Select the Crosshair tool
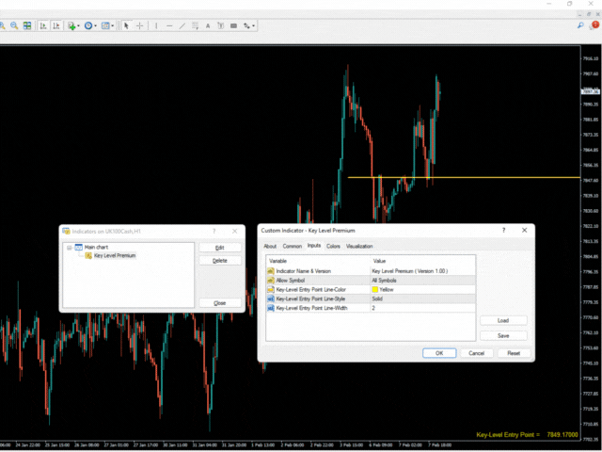The image size is (602, 452). (140, 26)
